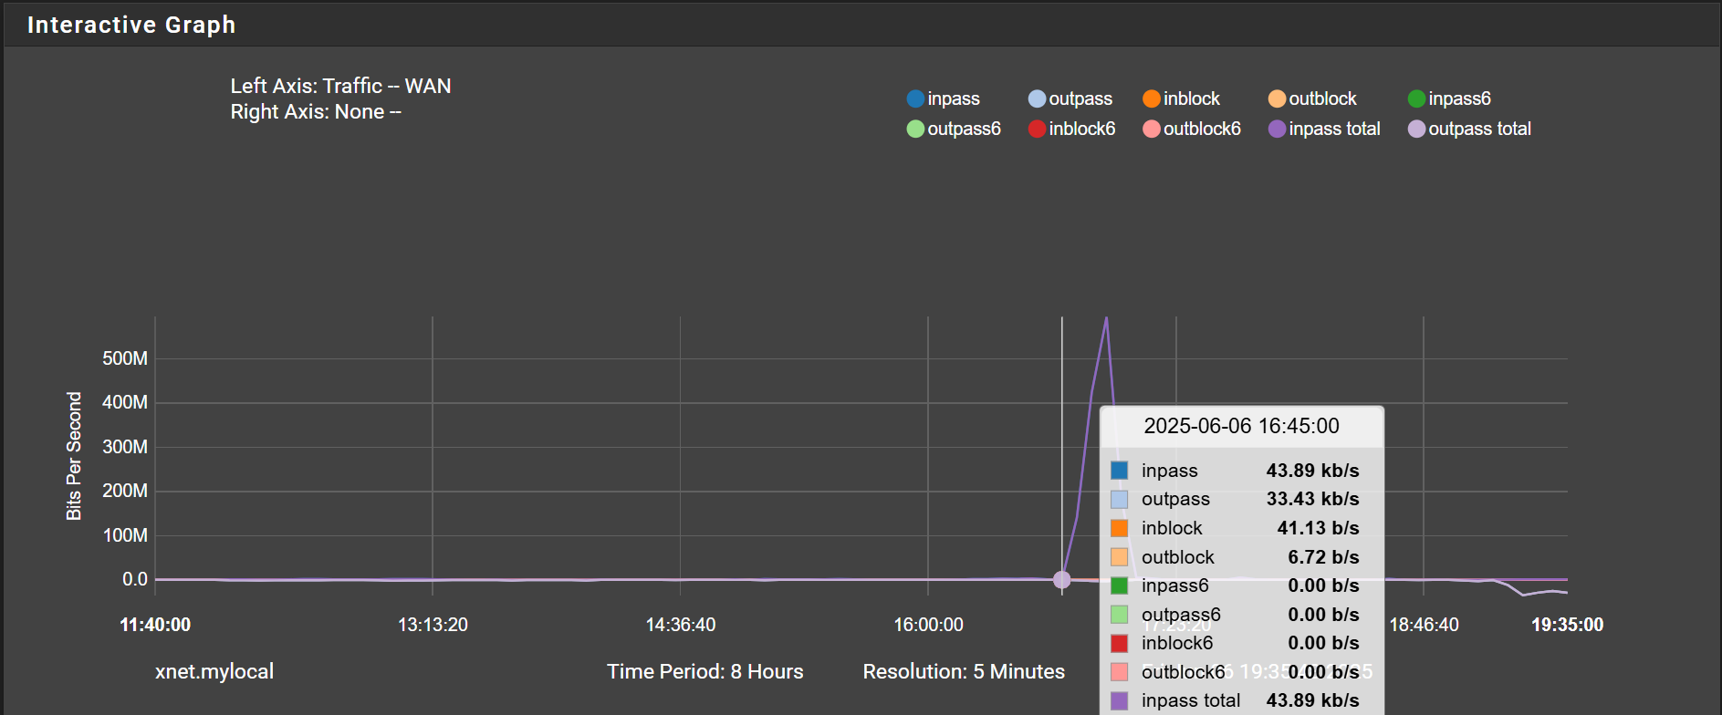1722x715 pixels.
Task: Click the outpass light blue swatch in tooltip
Action: coord(1119,500)
